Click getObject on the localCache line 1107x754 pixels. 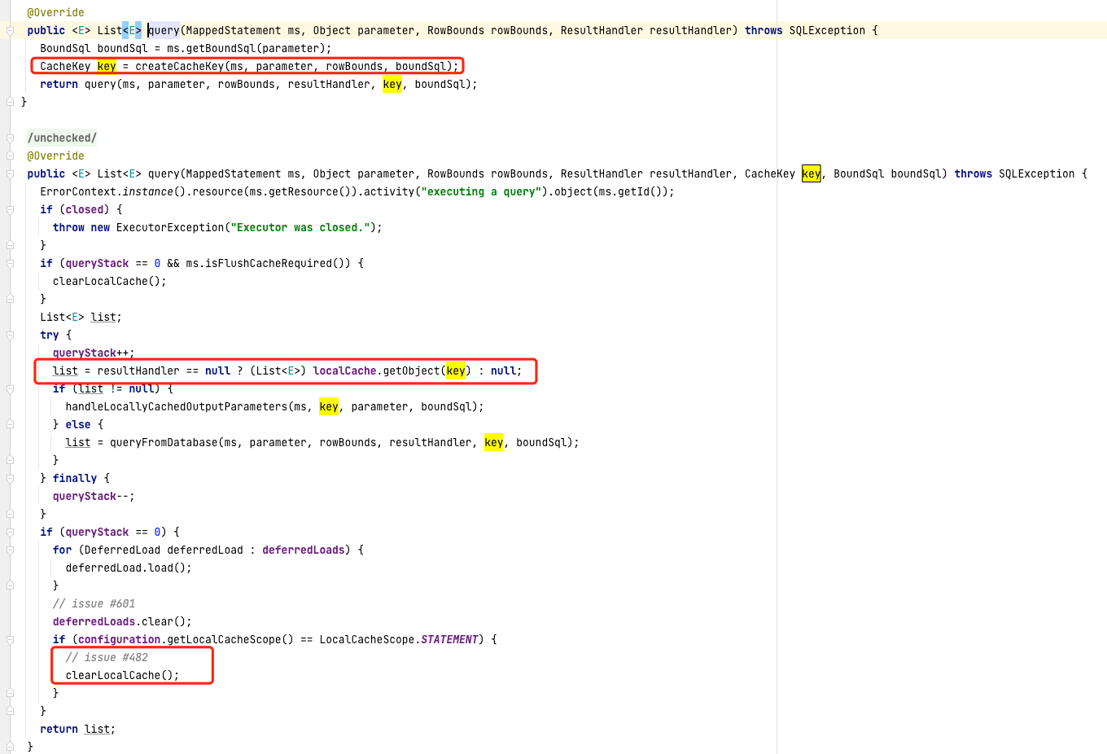(x=412, y=370)
